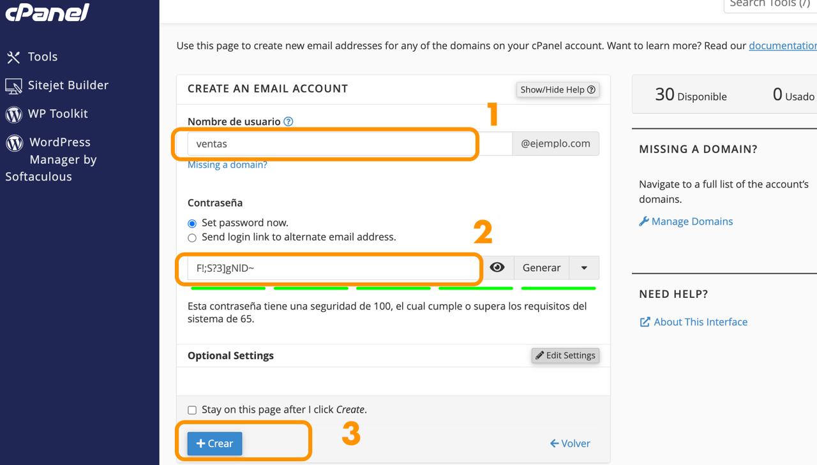This screenshot has height=465, width=817.
Task: Click the external link icon for About This Interface
Action: coord(645,322)
